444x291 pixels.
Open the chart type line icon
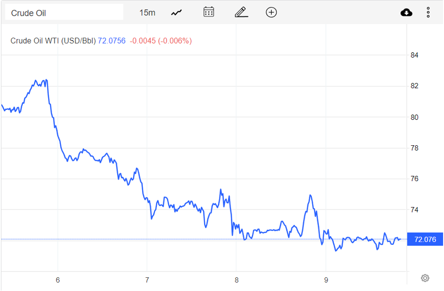click(176, 13)
